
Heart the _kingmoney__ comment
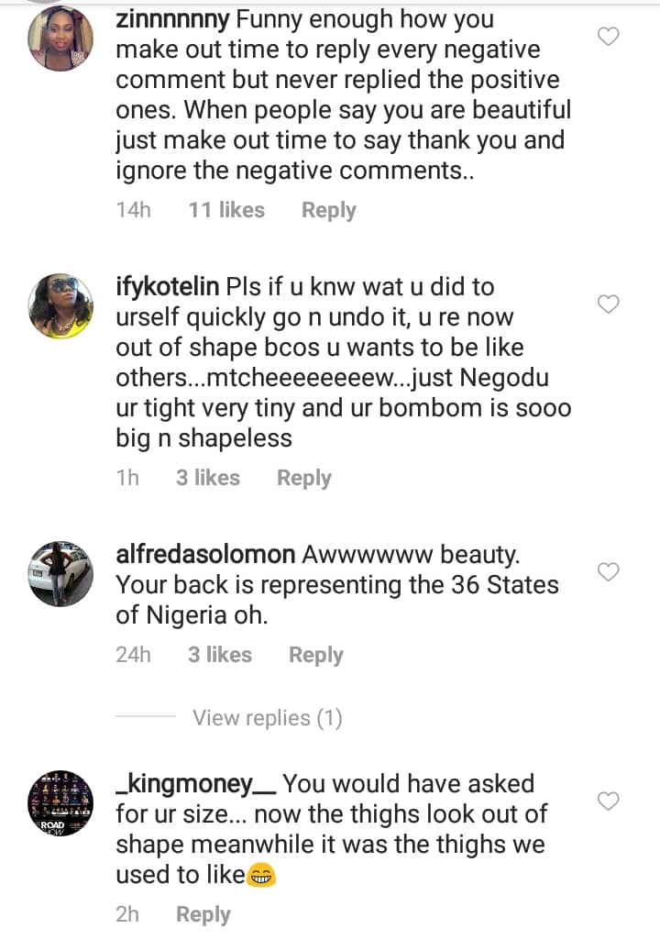pos(609,802)
